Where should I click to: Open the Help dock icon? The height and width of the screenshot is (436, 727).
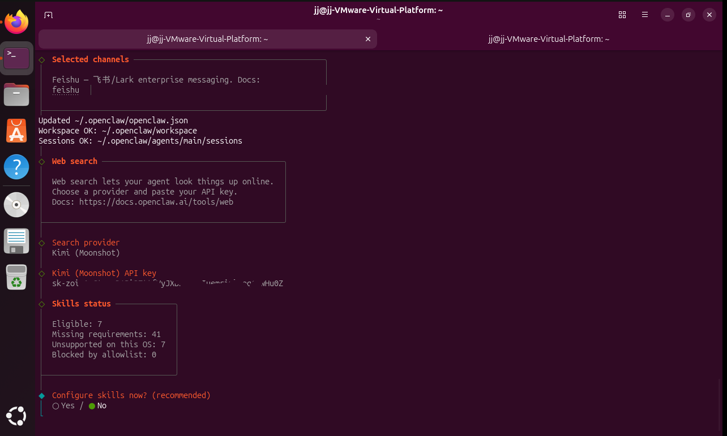click(16, 167)
